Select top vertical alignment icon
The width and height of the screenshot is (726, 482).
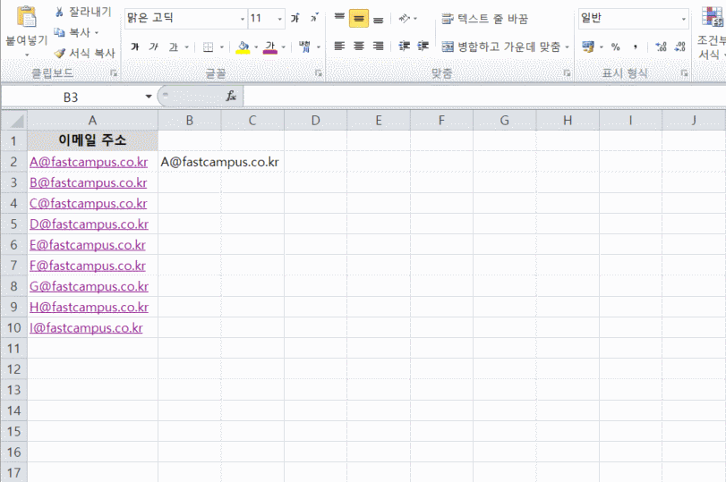[339, 18]
